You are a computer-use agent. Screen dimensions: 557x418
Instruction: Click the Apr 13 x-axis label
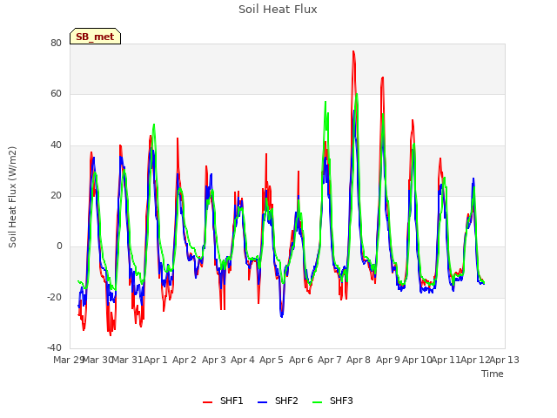505,360
